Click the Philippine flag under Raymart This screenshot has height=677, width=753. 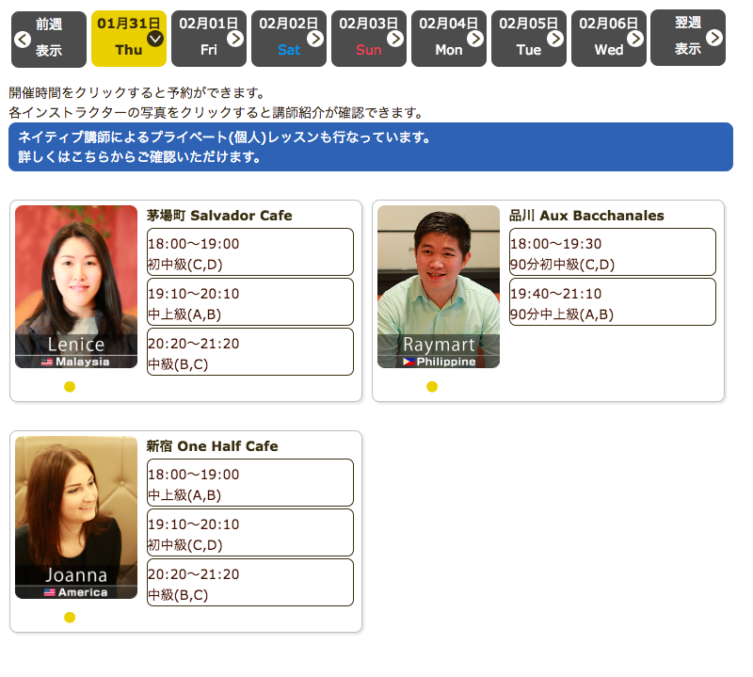(x=409, y=362)
